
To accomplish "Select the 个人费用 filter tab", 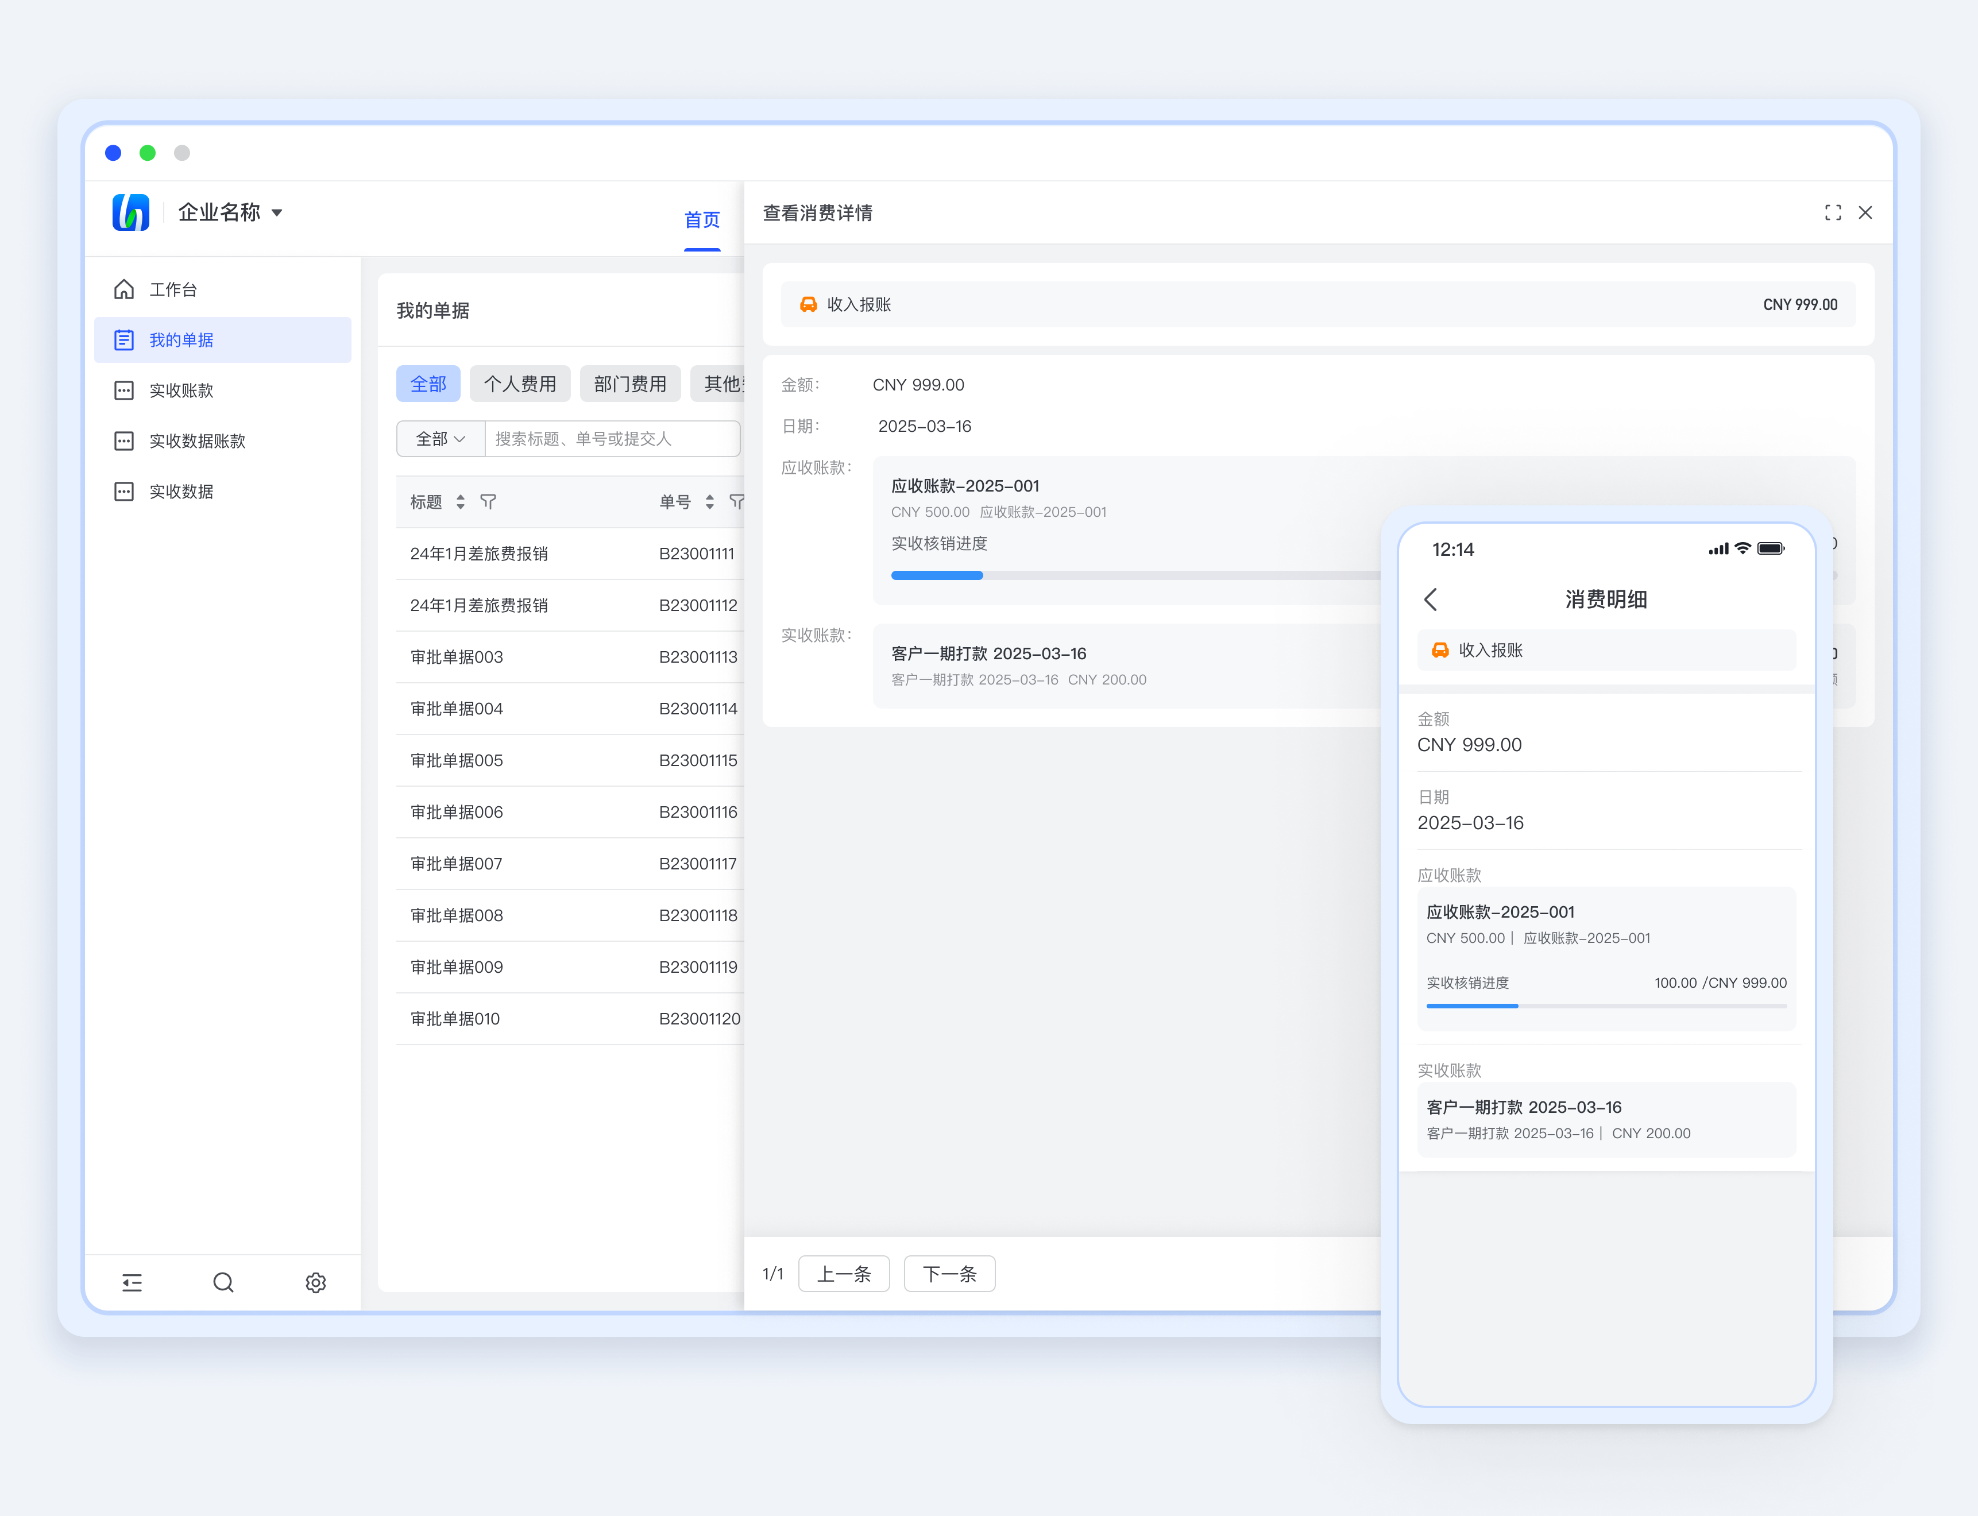I will coord(520,384).
